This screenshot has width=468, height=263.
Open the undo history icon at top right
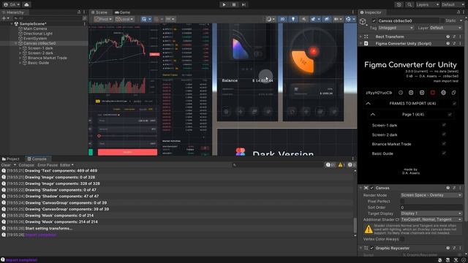[x=399, y=4]
